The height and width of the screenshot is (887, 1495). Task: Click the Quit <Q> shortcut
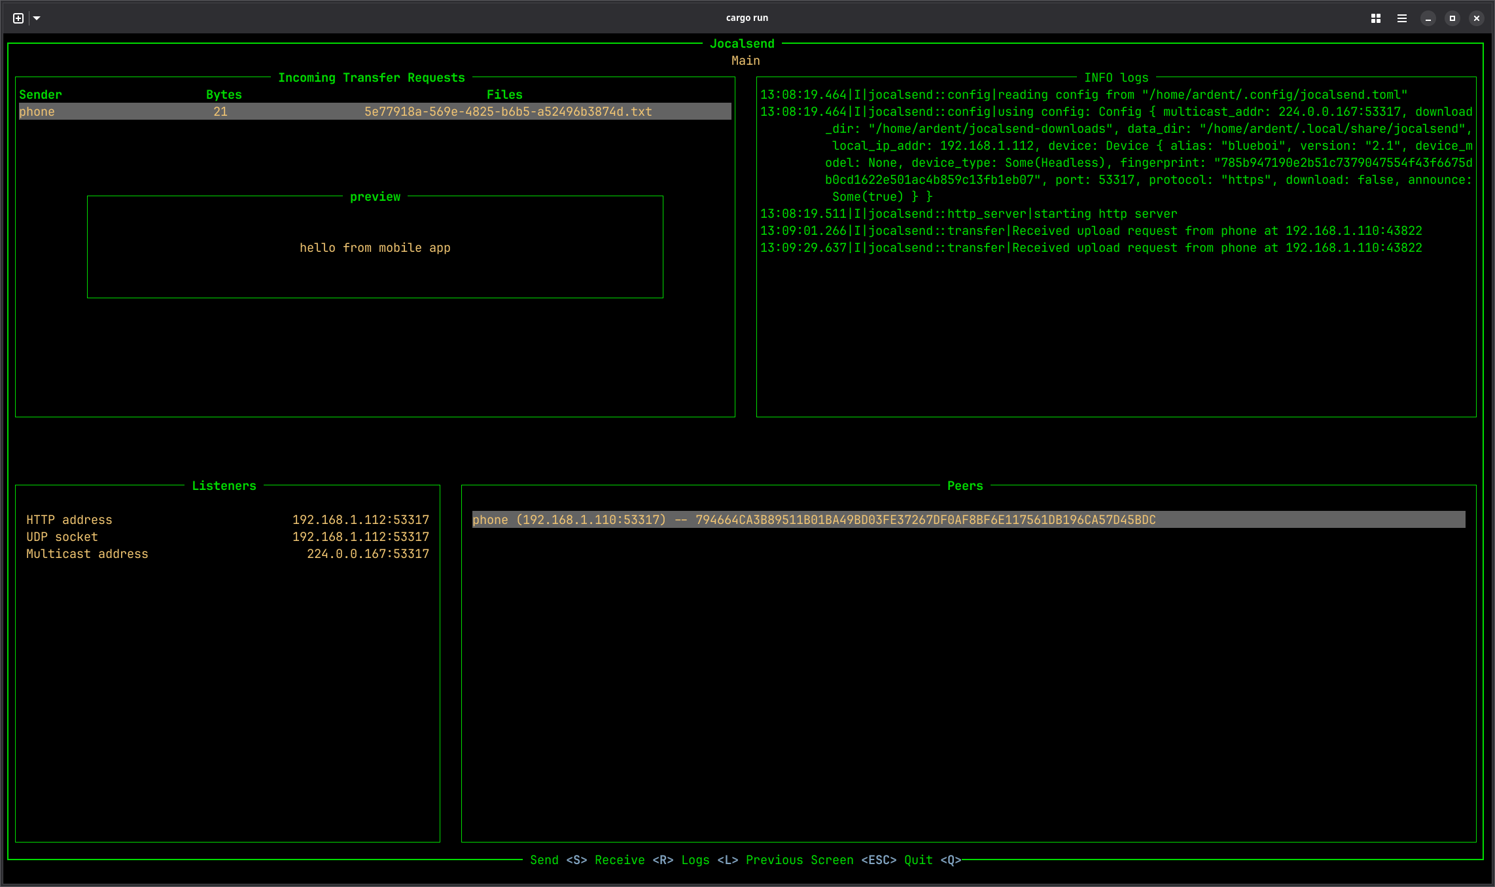click(932, 860)
